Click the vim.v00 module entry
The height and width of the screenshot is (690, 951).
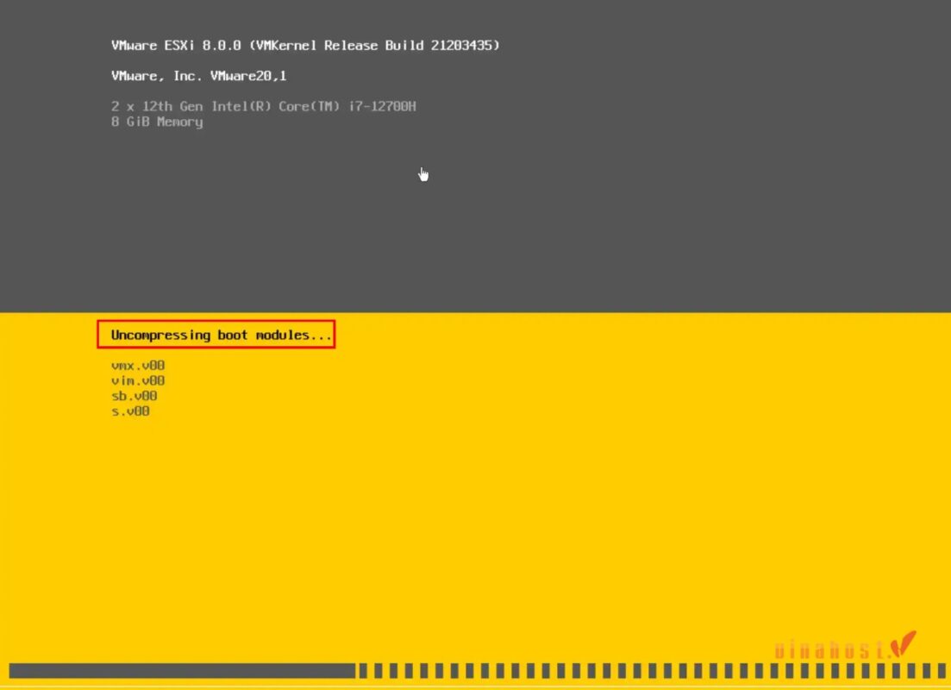pos(137,380)
